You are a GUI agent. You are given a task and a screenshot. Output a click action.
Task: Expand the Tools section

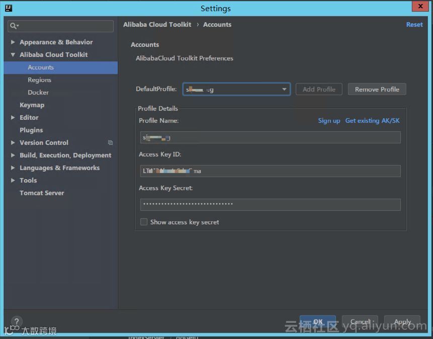[13, 180]
